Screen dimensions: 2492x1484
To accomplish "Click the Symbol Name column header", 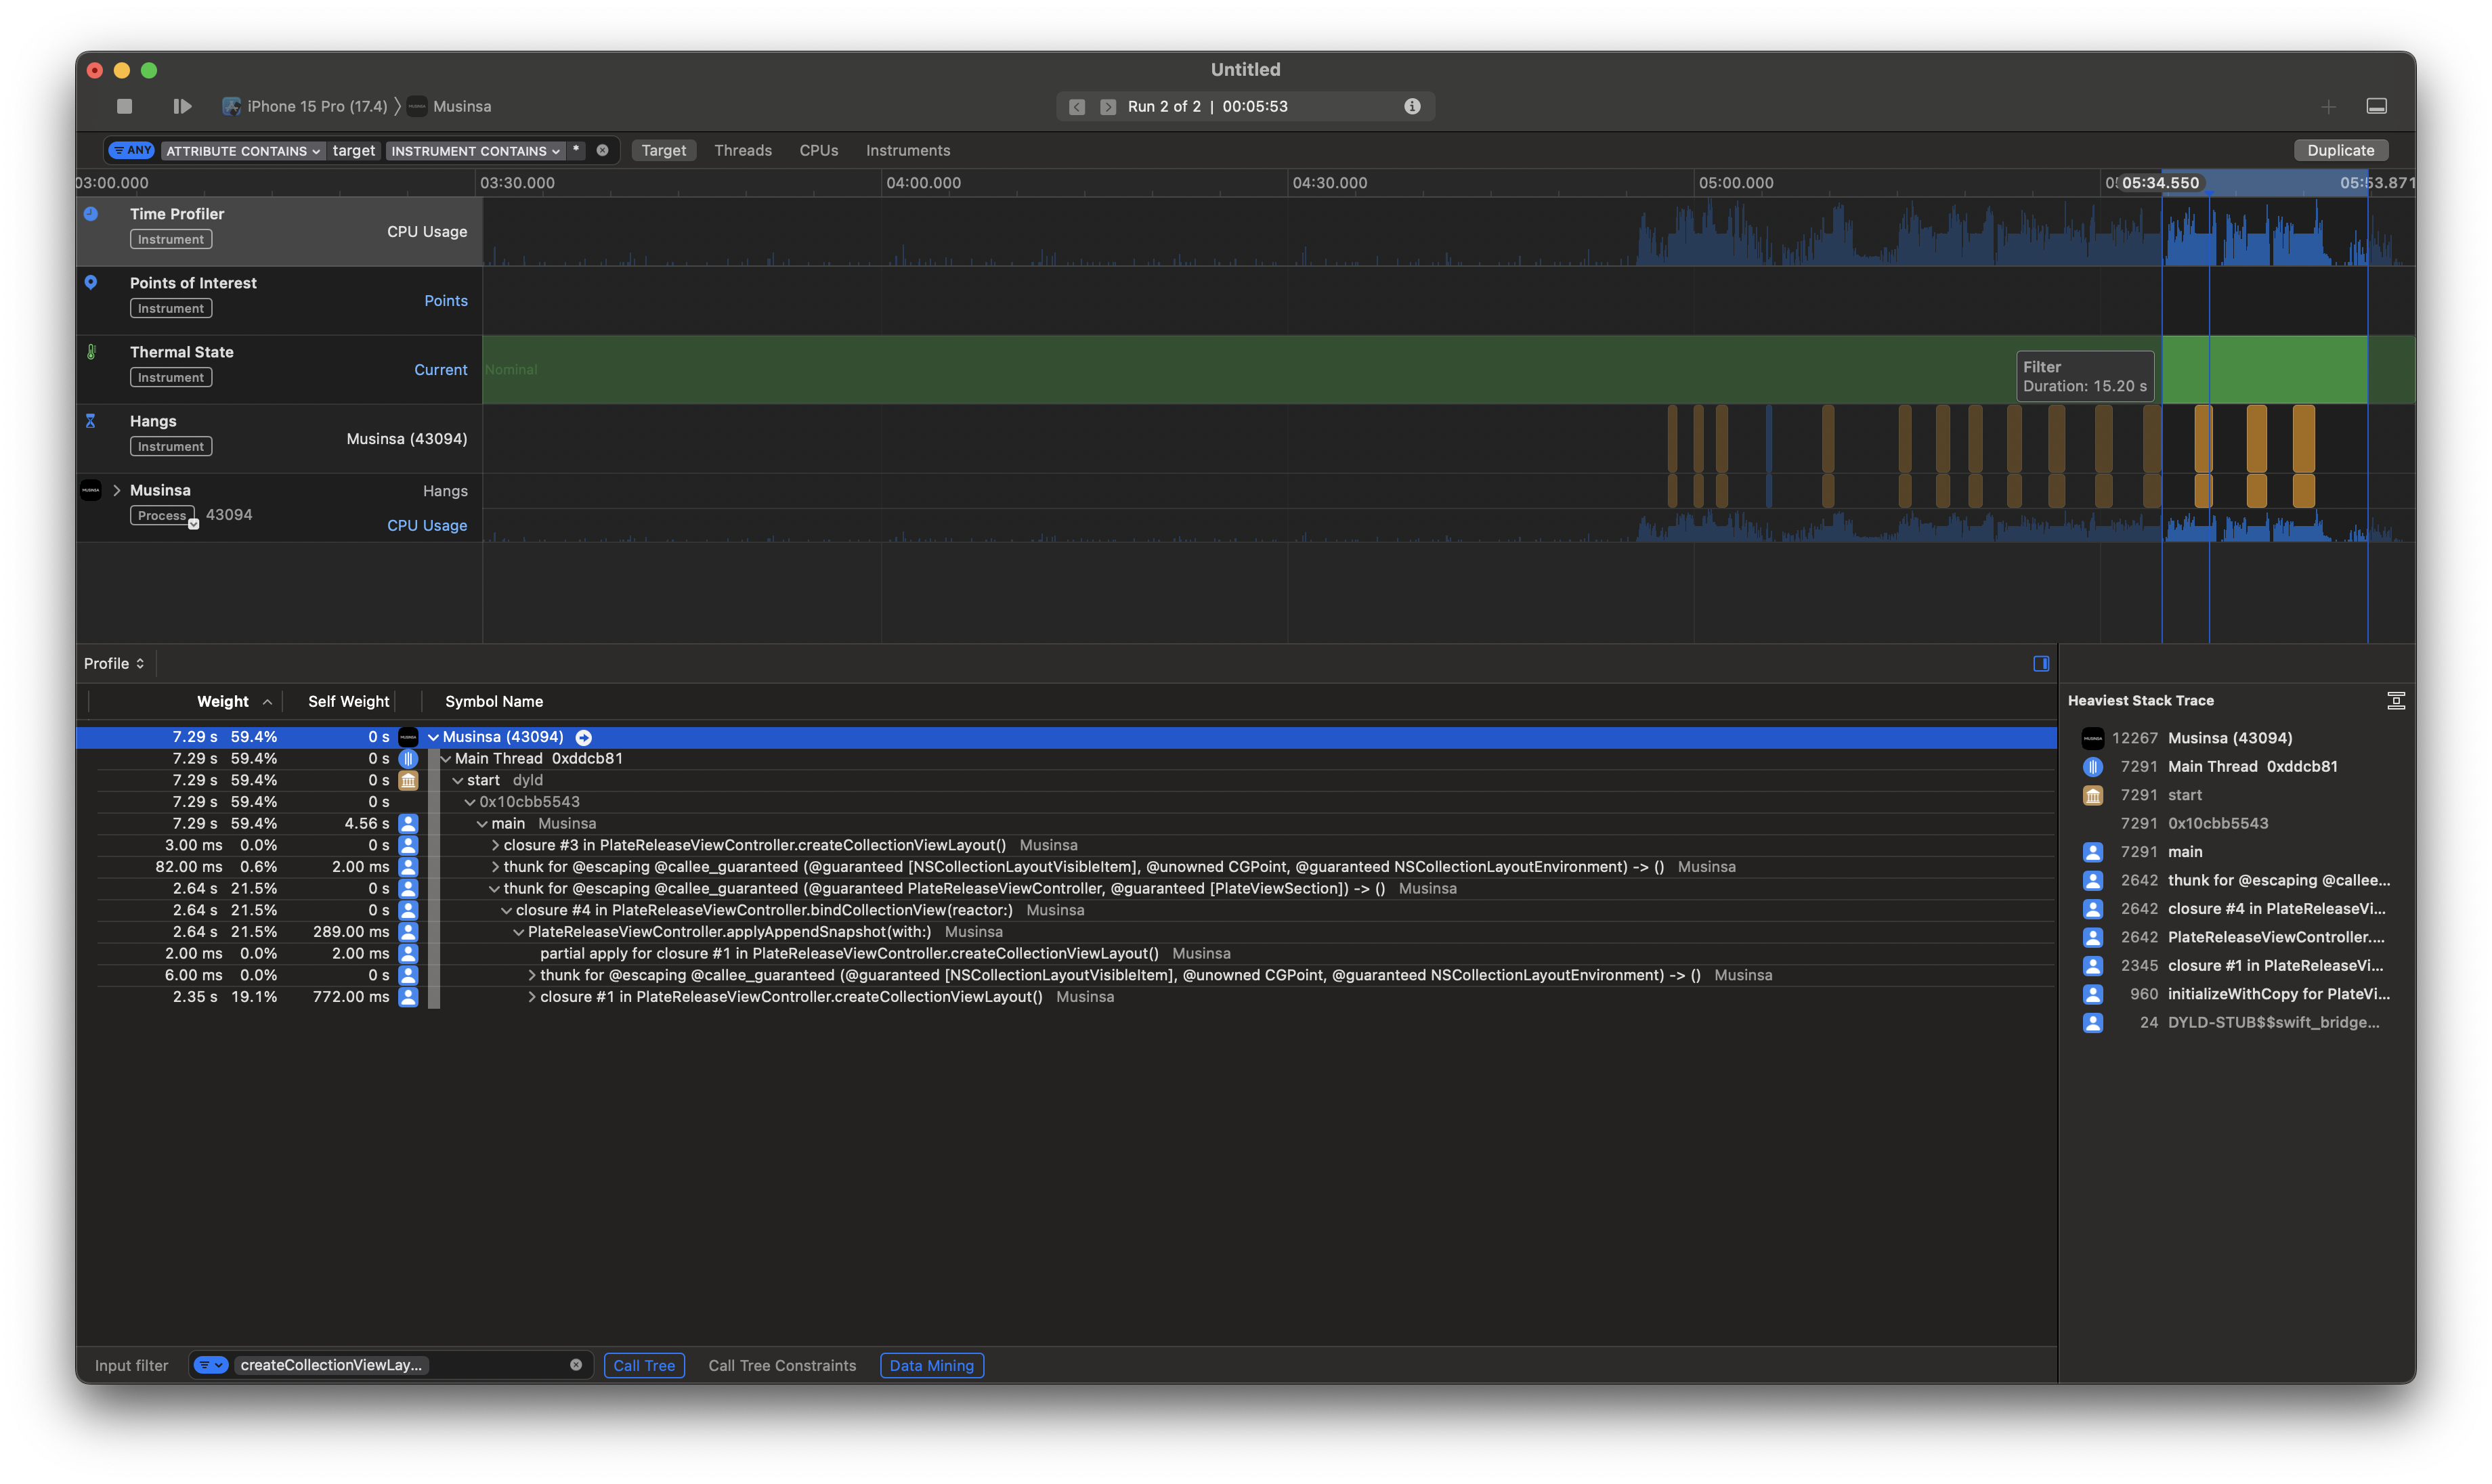I will click(494, 702).
